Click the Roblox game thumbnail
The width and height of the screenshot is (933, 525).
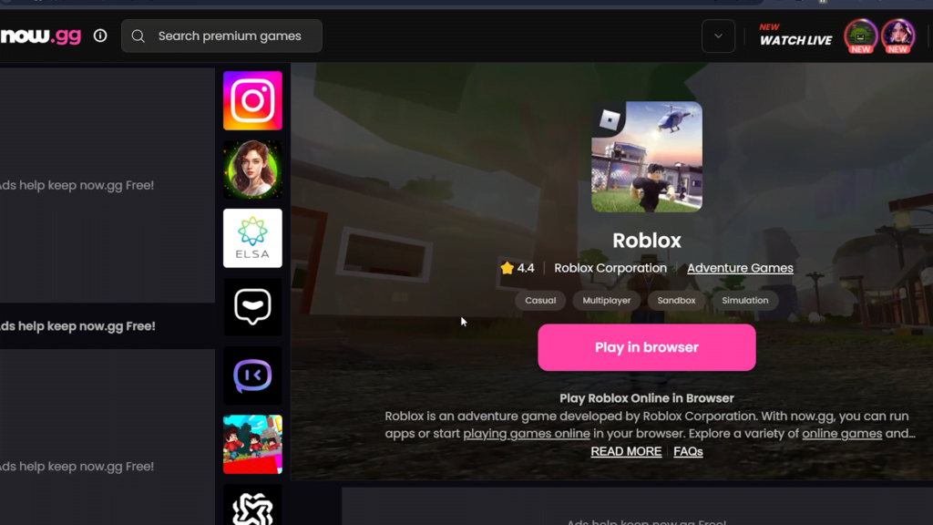pos(647,157)
